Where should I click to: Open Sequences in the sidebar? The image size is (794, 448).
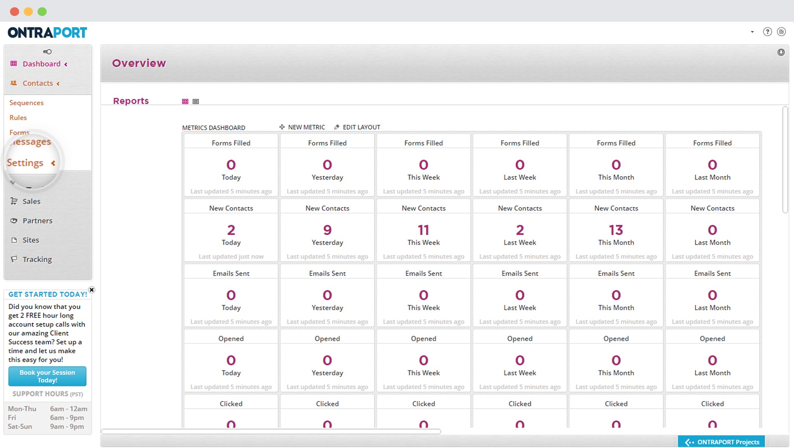click(x=26, y=103)
